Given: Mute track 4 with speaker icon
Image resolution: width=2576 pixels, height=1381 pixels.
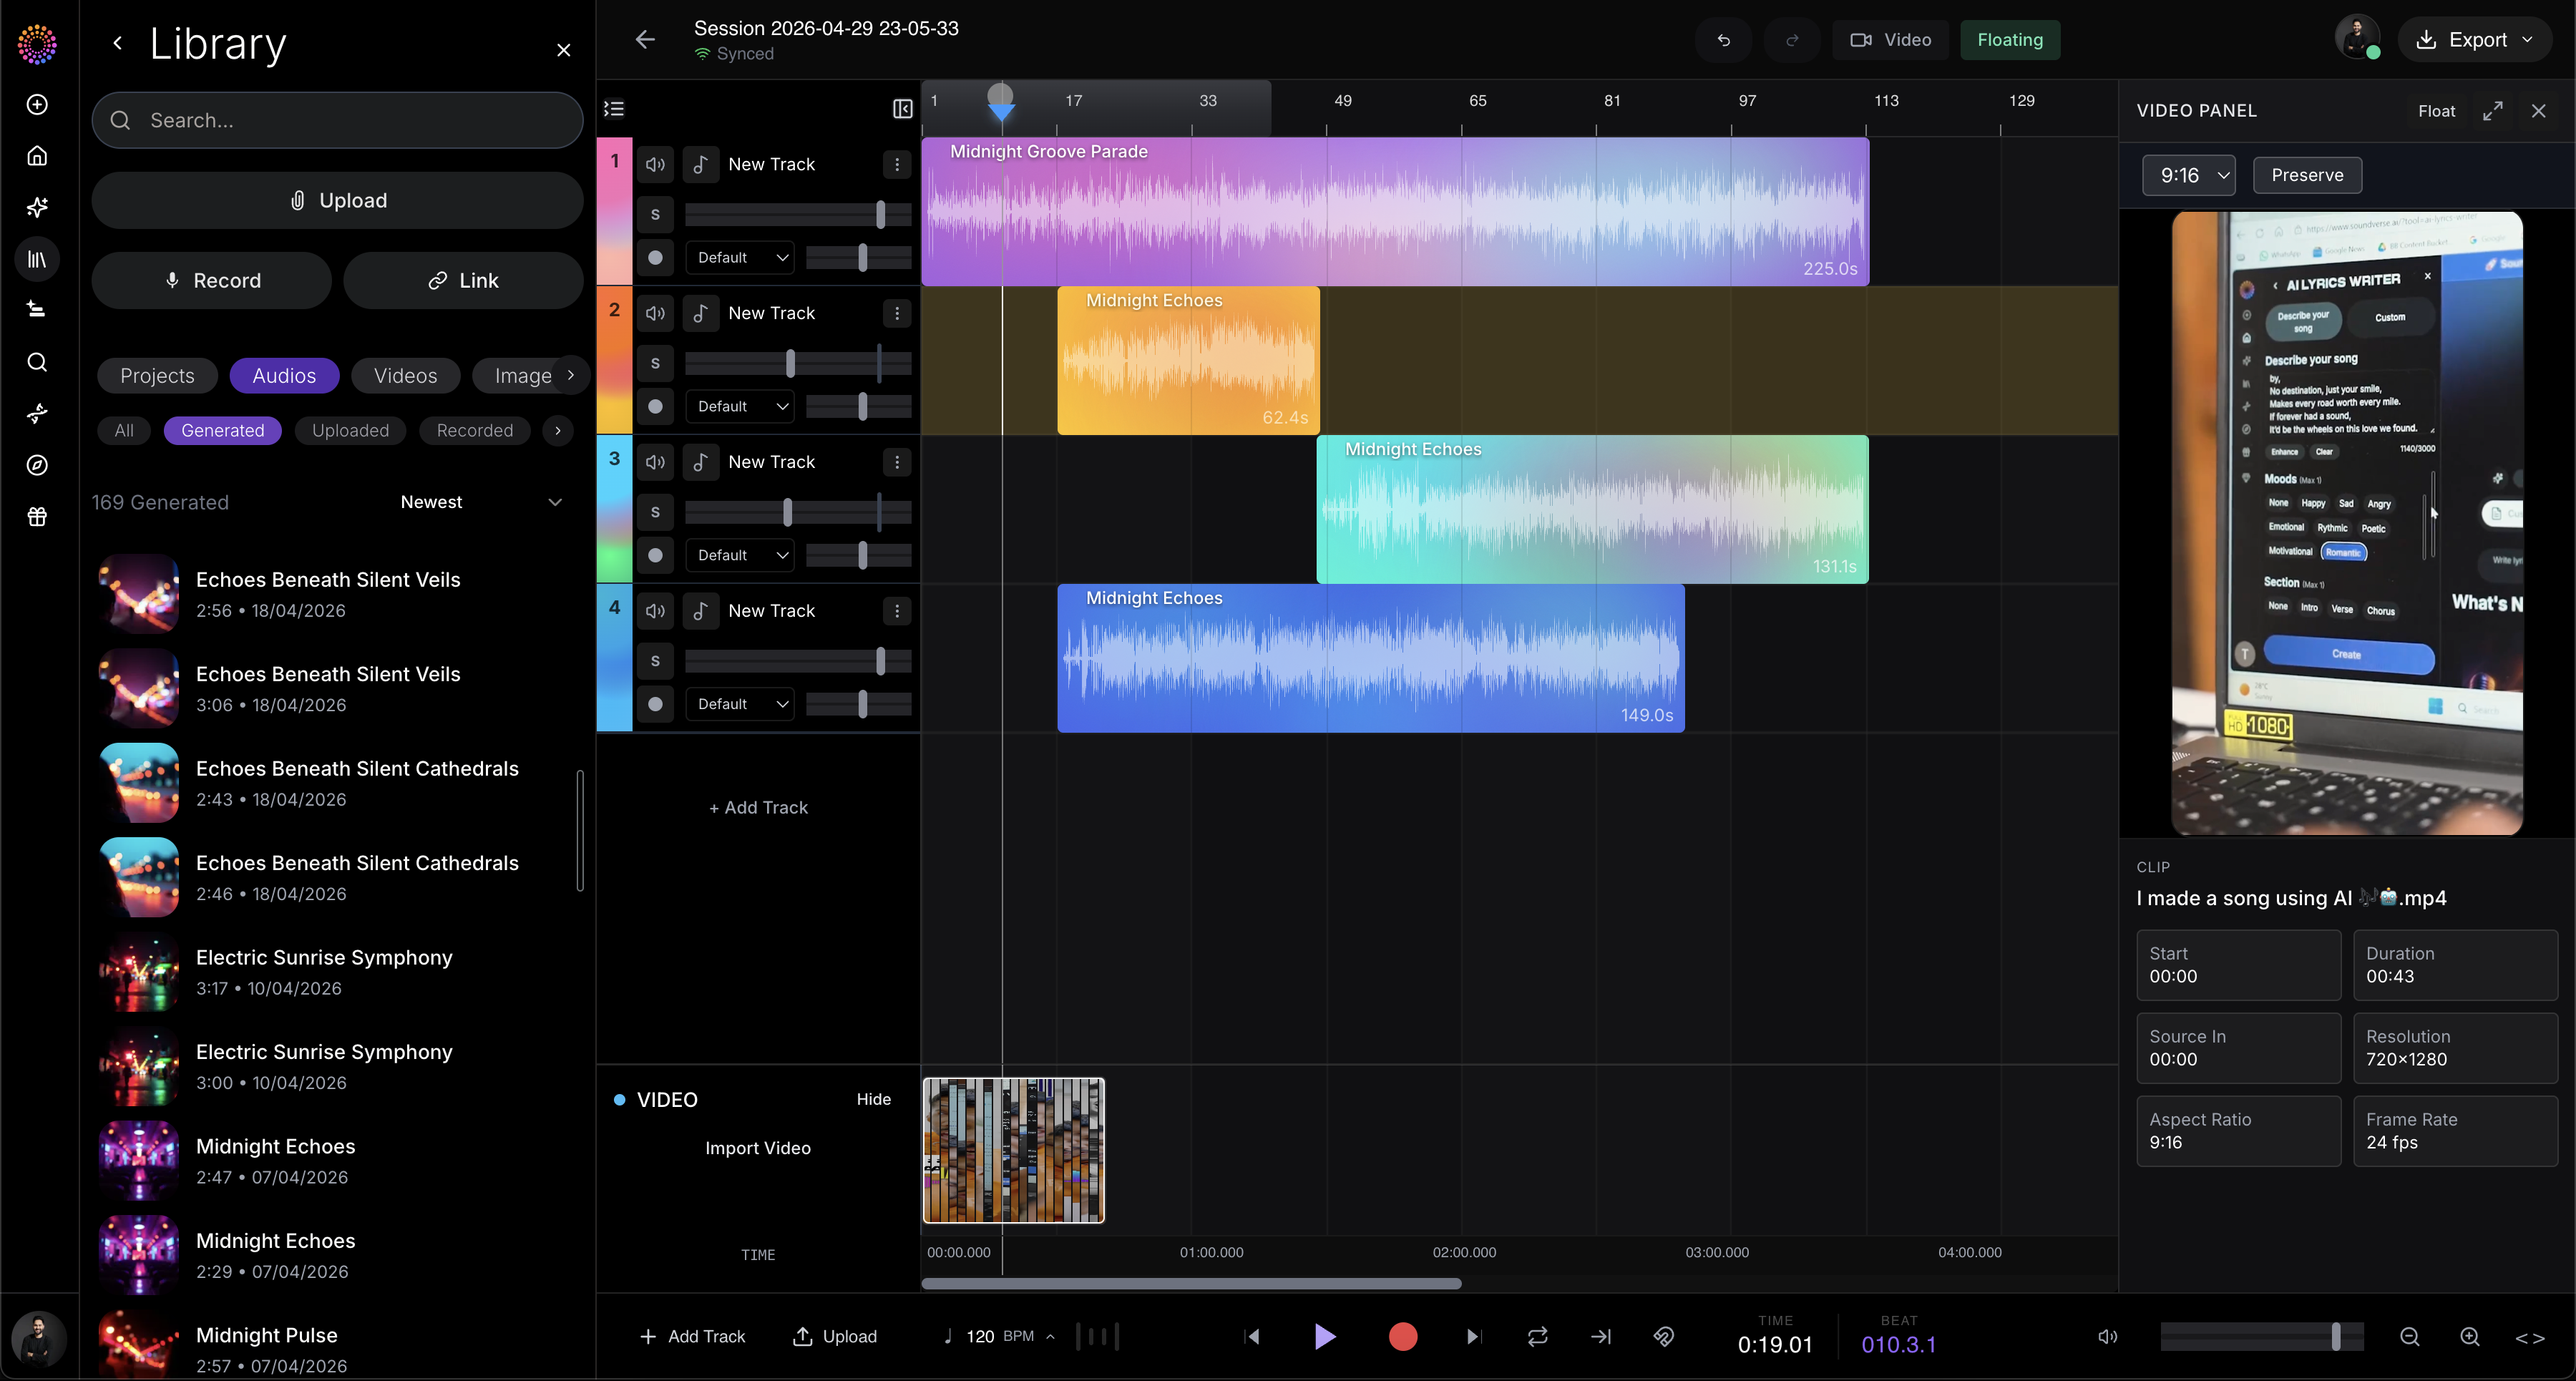Looking at the screenshot, I should pyautogui.click(x=655, y=611).
